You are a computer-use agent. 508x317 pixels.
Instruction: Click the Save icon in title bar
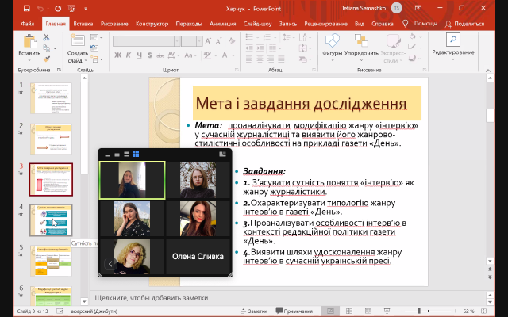[x=27, y=8]
